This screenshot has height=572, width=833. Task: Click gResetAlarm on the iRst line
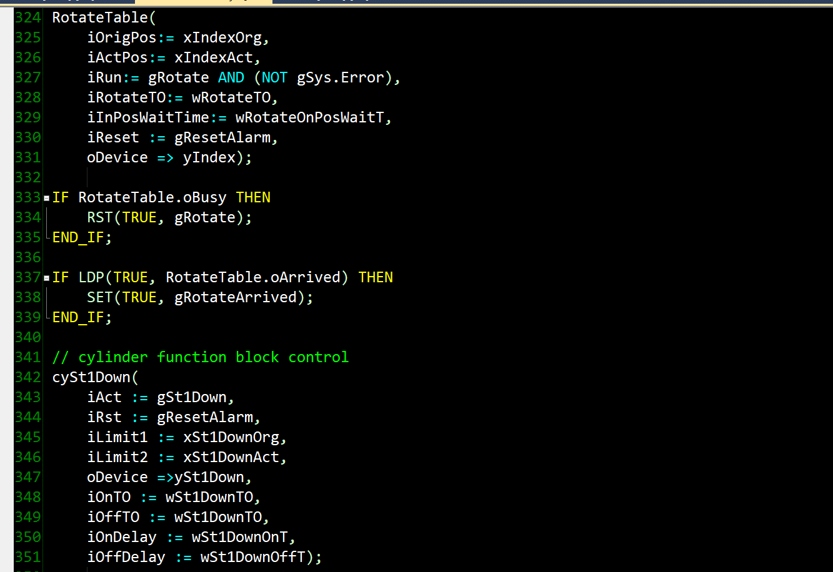click(x=204, y=417)
